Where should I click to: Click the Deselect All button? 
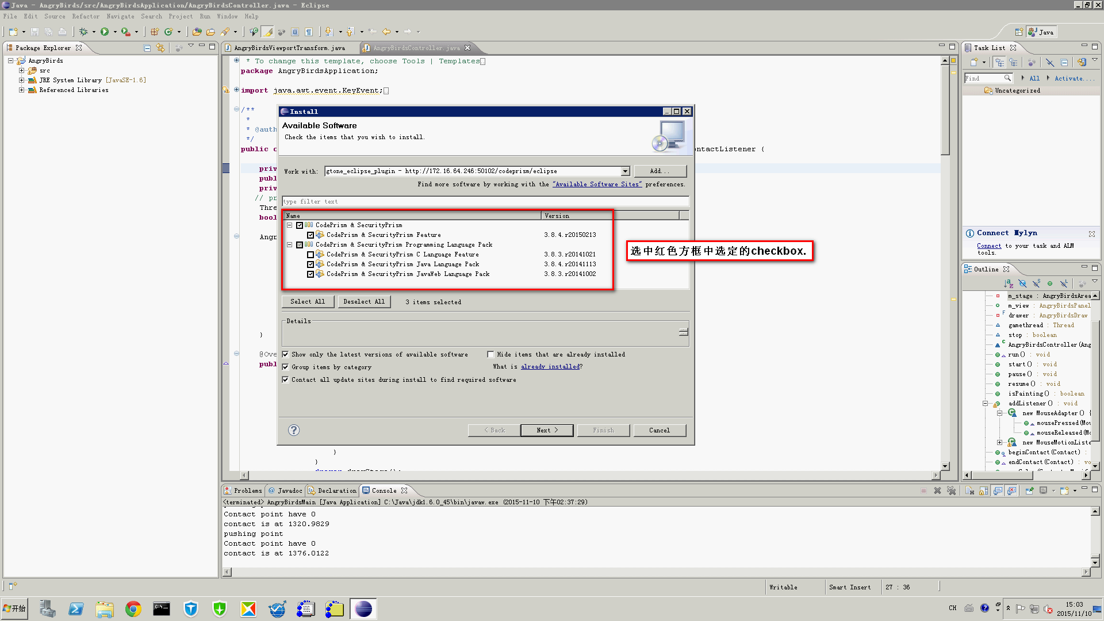click(363, 302)
